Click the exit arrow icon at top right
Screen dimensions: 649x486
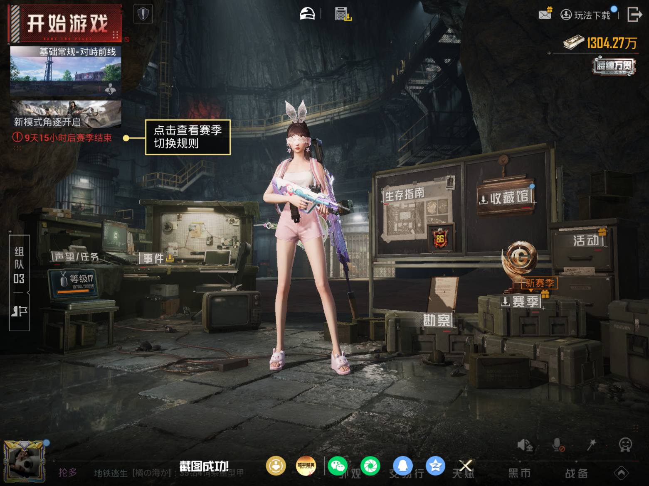coord(634,14)
